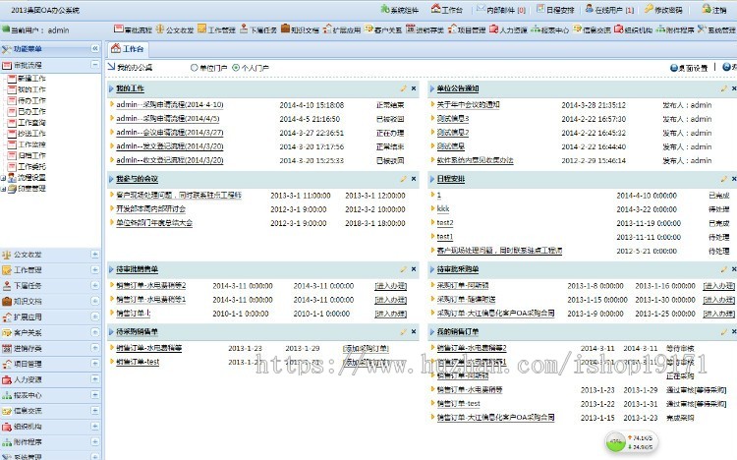The image size is (737, 460).
Task: Open the 关于年中会议的通知 announcement
Action: 468,105
